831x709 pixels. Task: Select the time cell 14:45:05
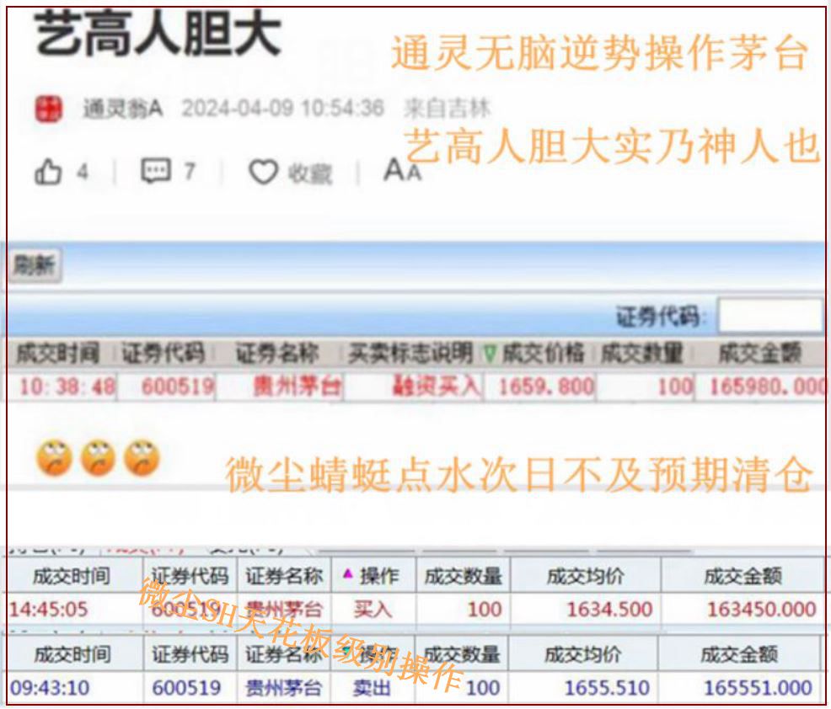[x=49, y=610]
